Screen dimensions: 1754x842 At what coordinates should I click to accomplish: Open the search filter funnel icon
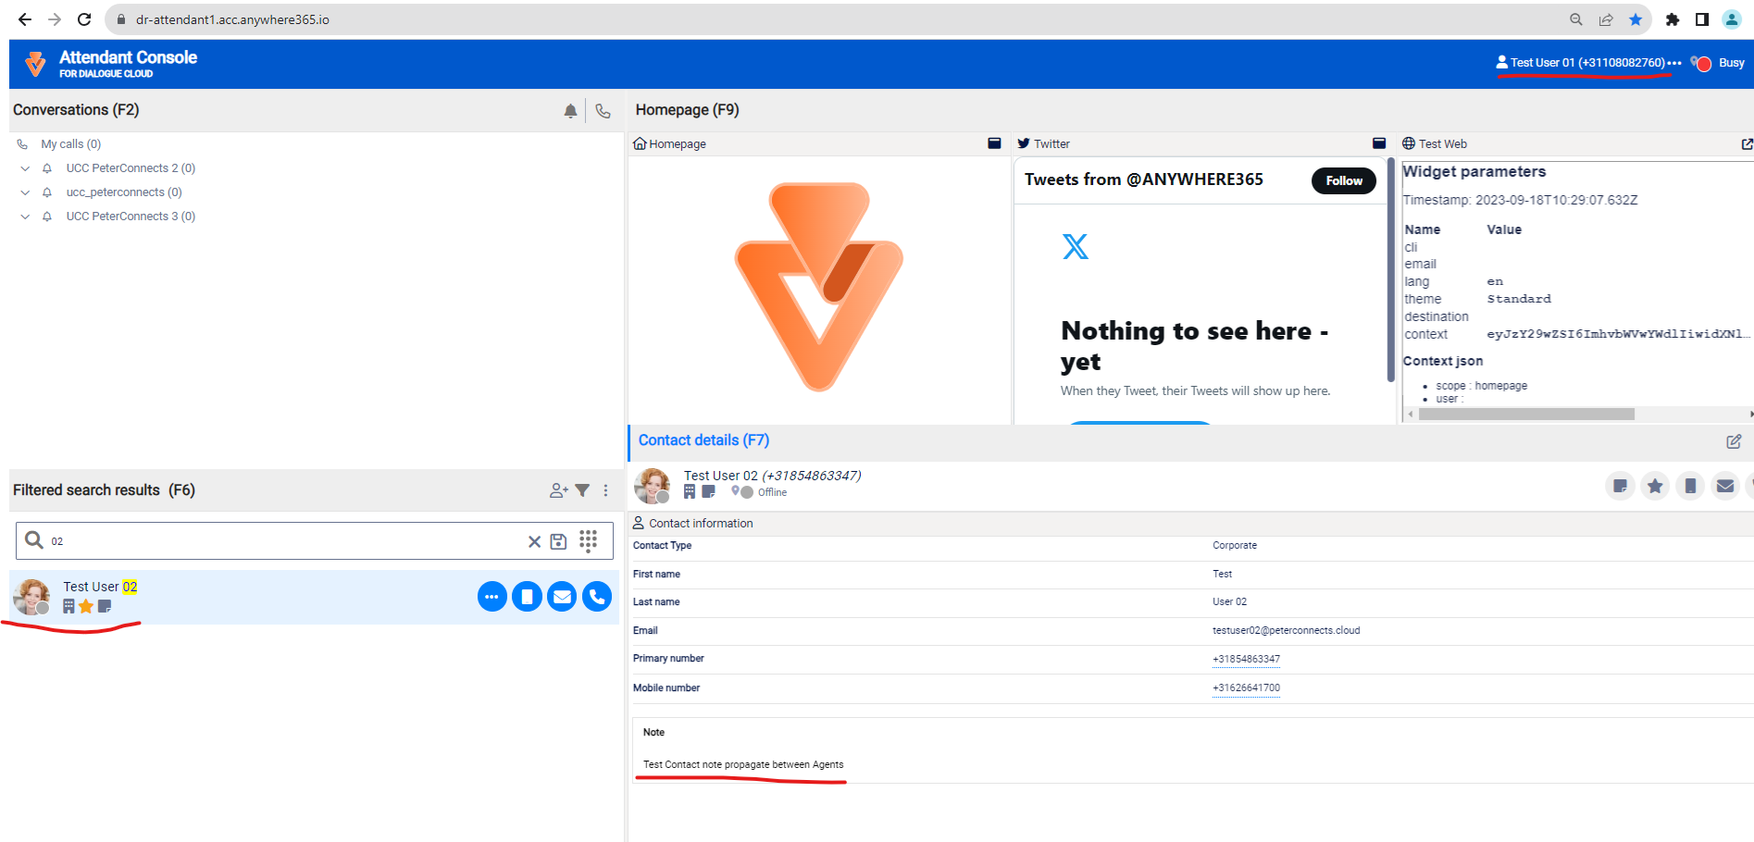582,490
